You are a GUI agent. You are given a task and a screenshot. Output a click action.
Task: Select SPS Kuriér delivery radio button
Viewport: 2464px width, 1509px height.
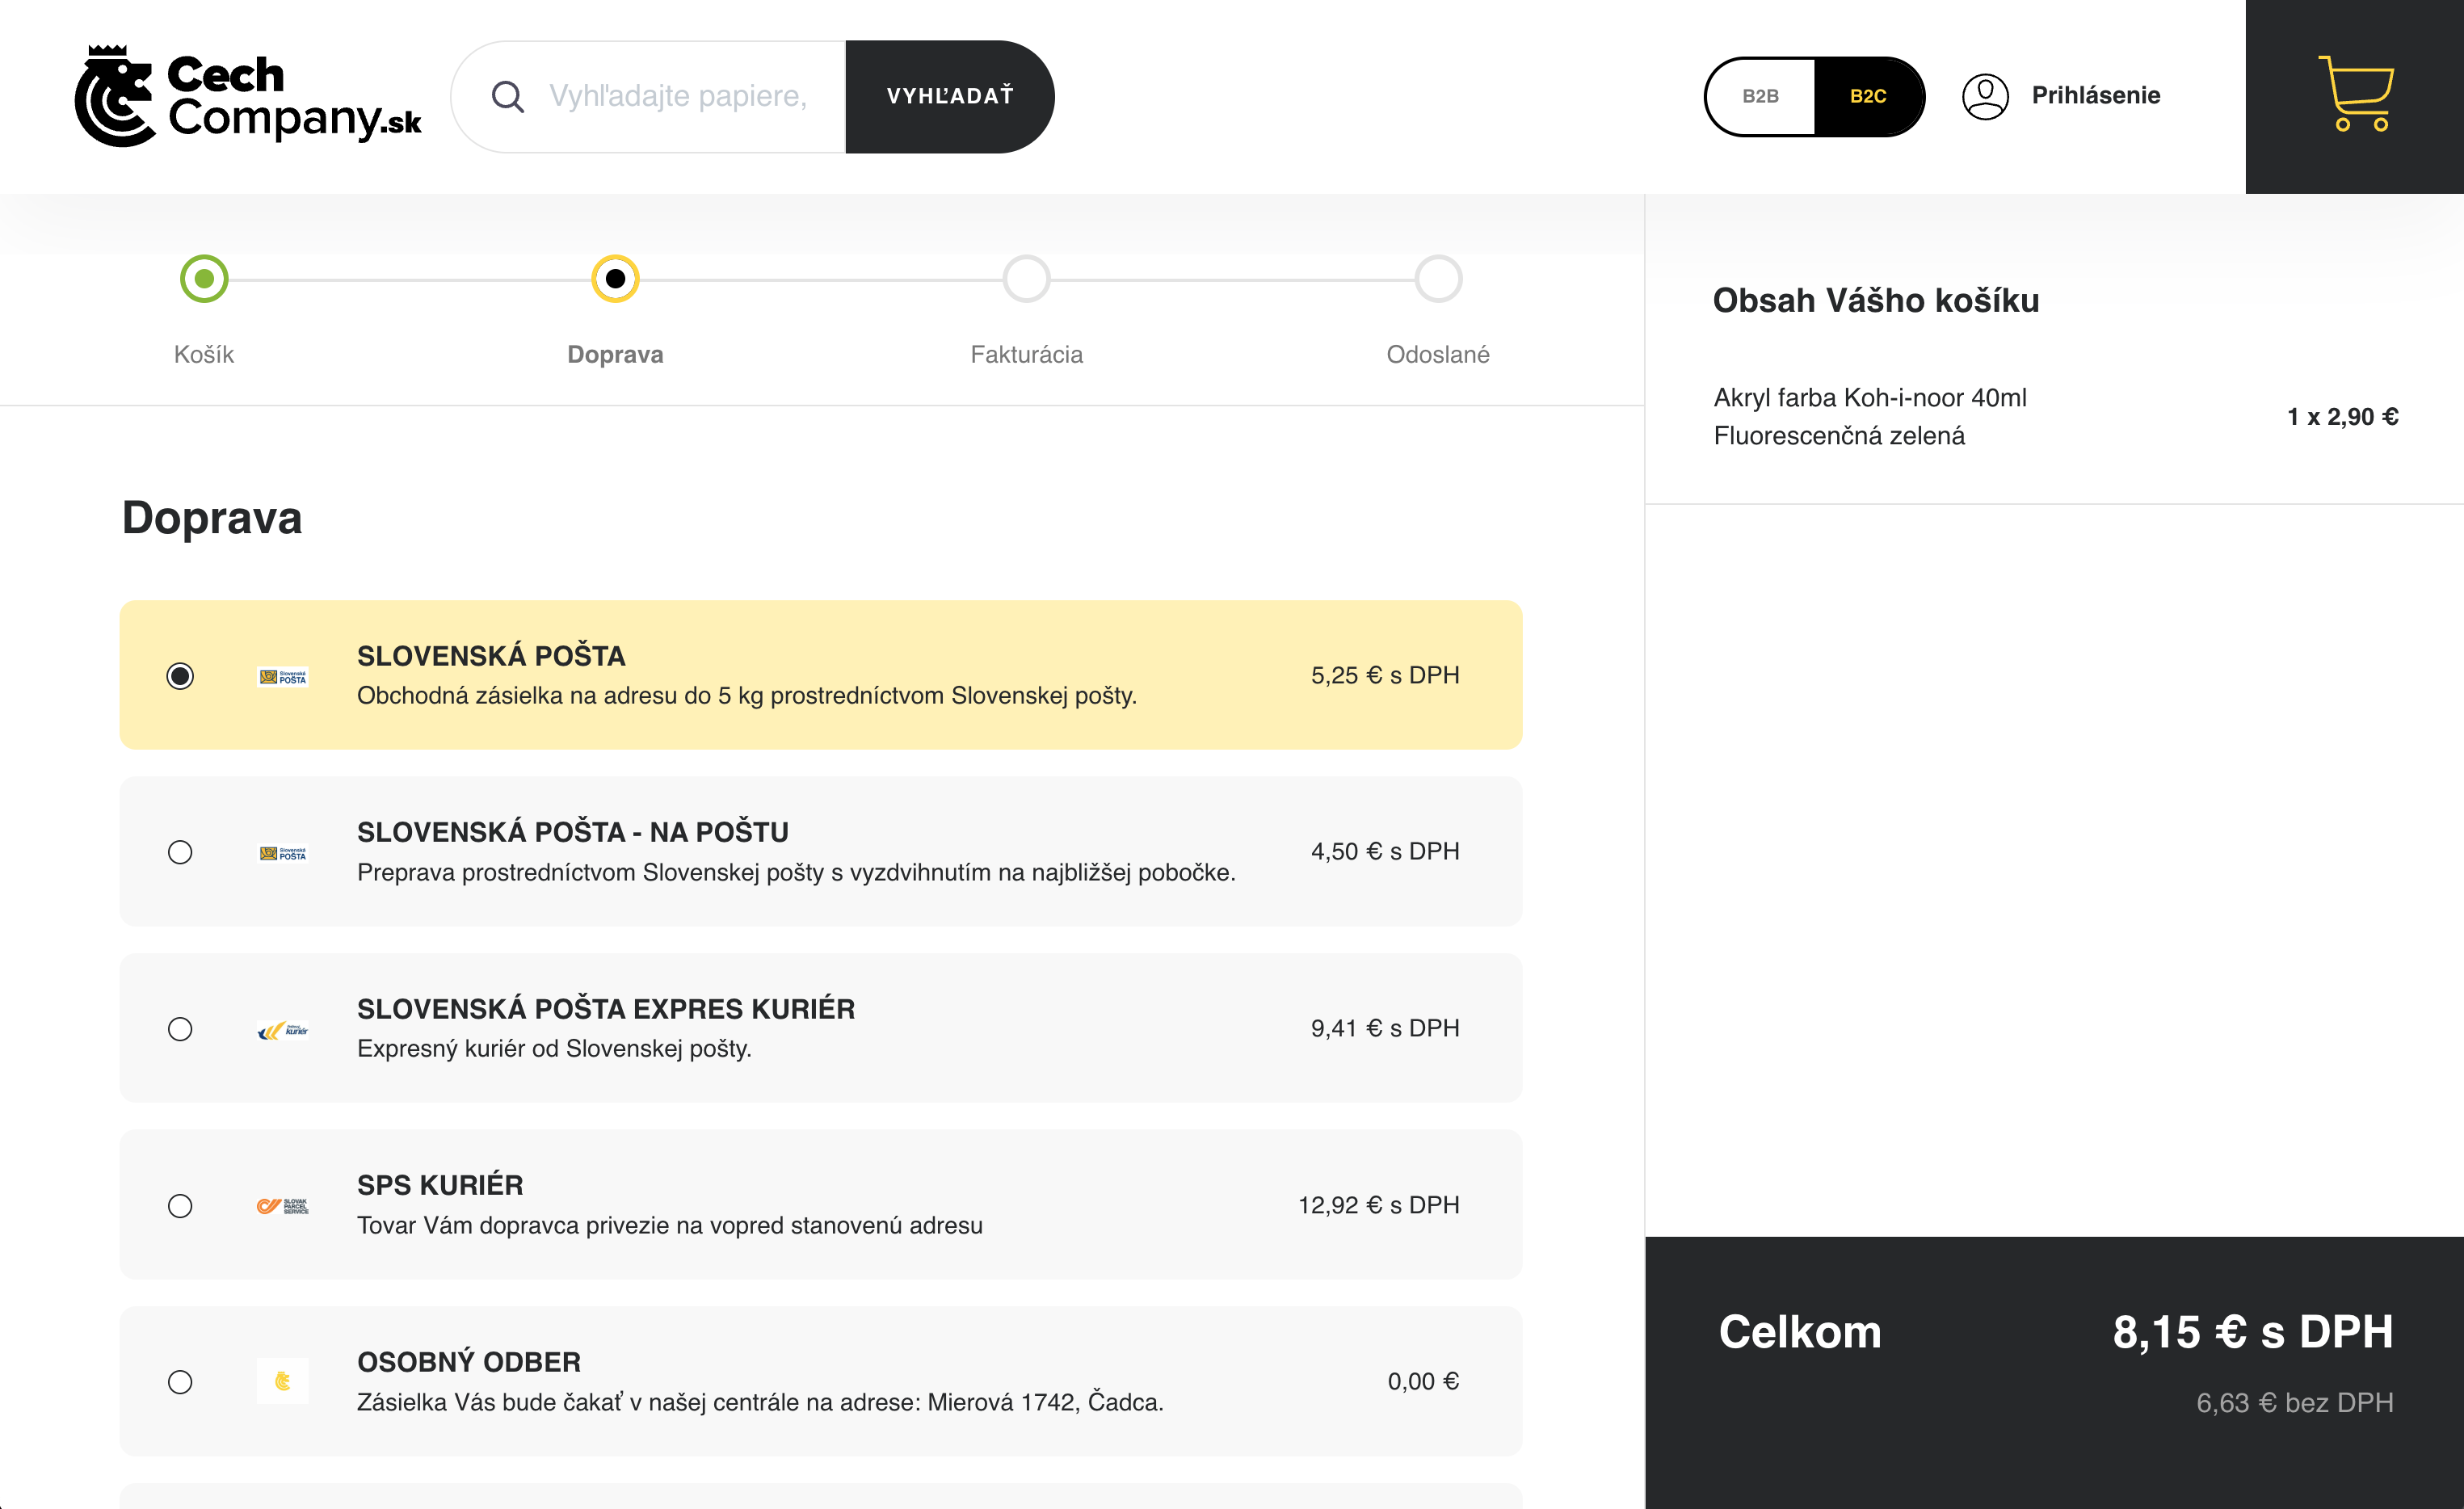tap(180, 1206)
